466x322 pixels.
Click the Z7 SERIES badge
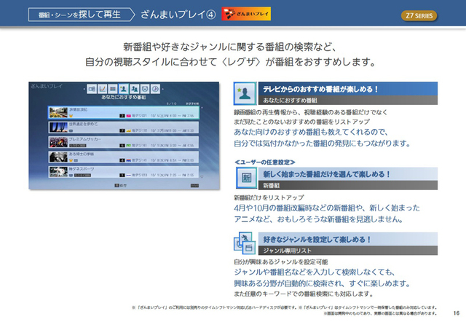419,16
